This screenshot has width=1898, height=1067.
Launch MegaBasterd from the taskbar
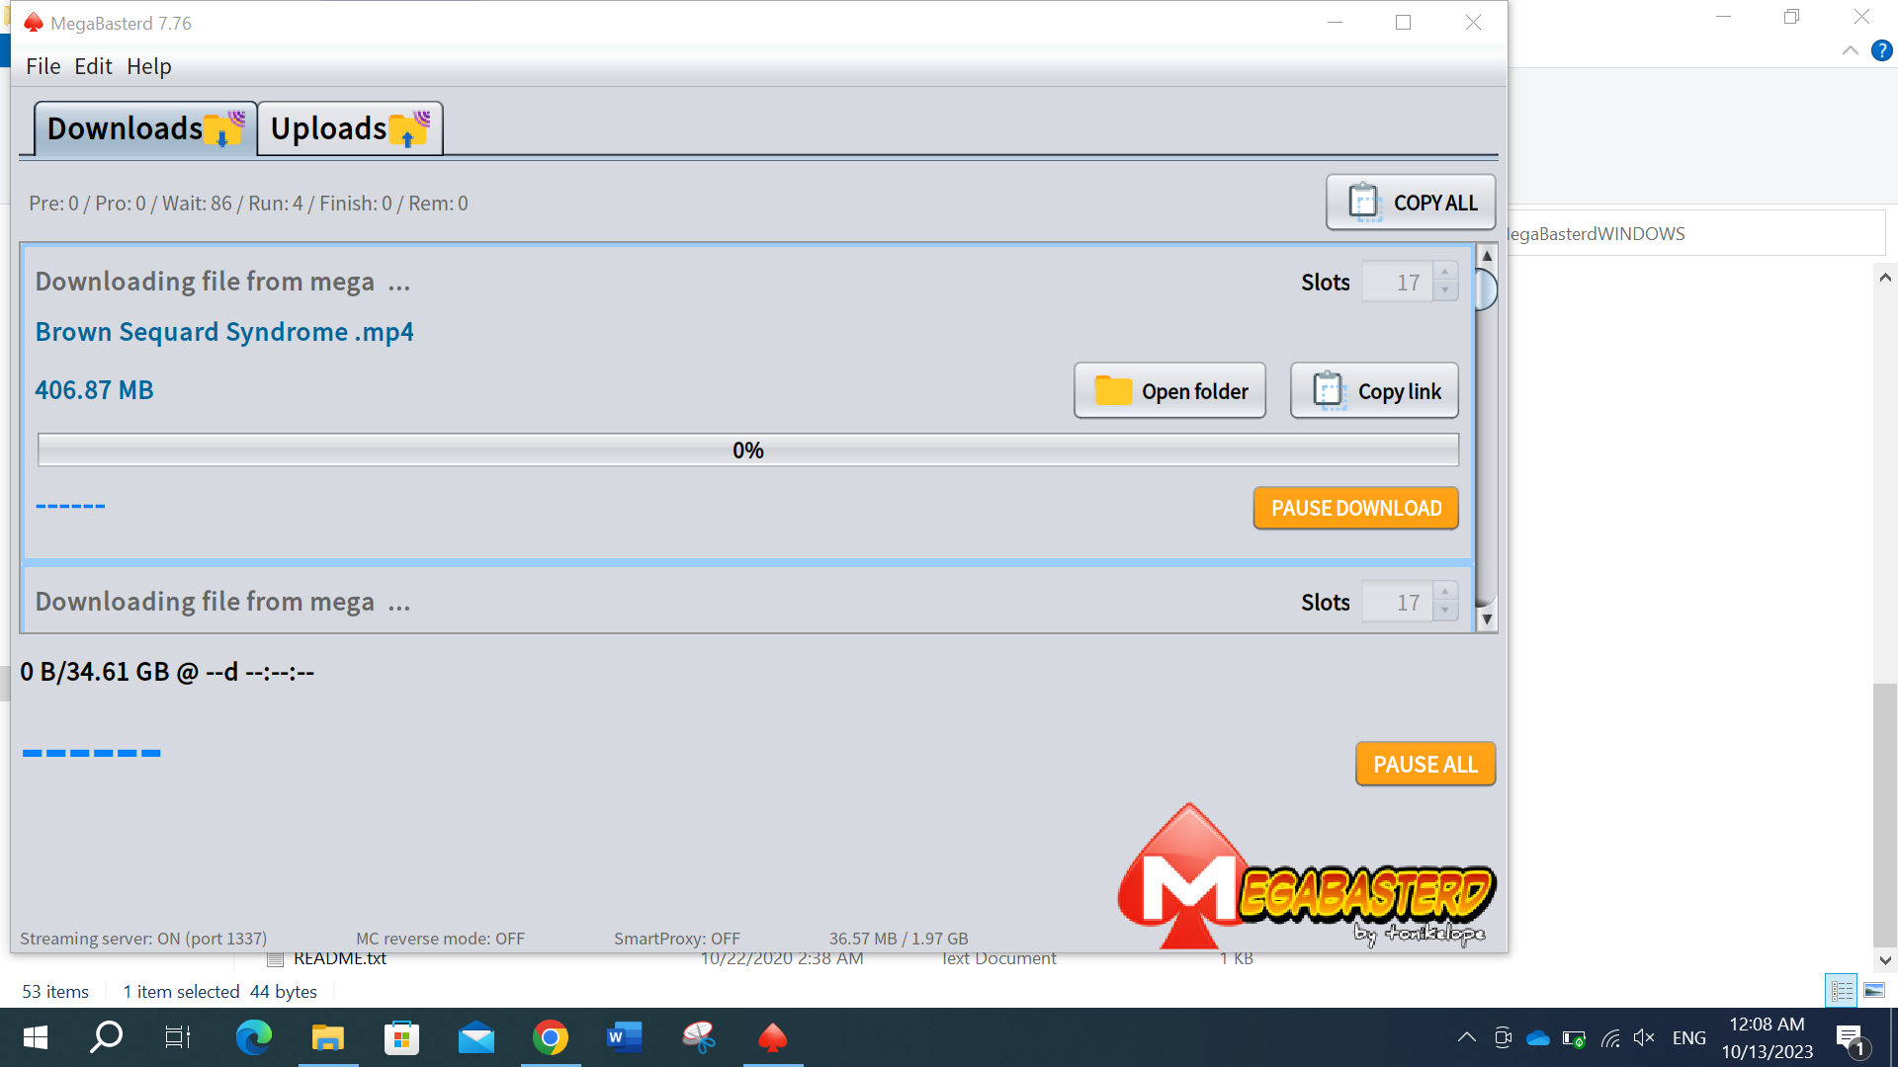(x=772, y=1037)
